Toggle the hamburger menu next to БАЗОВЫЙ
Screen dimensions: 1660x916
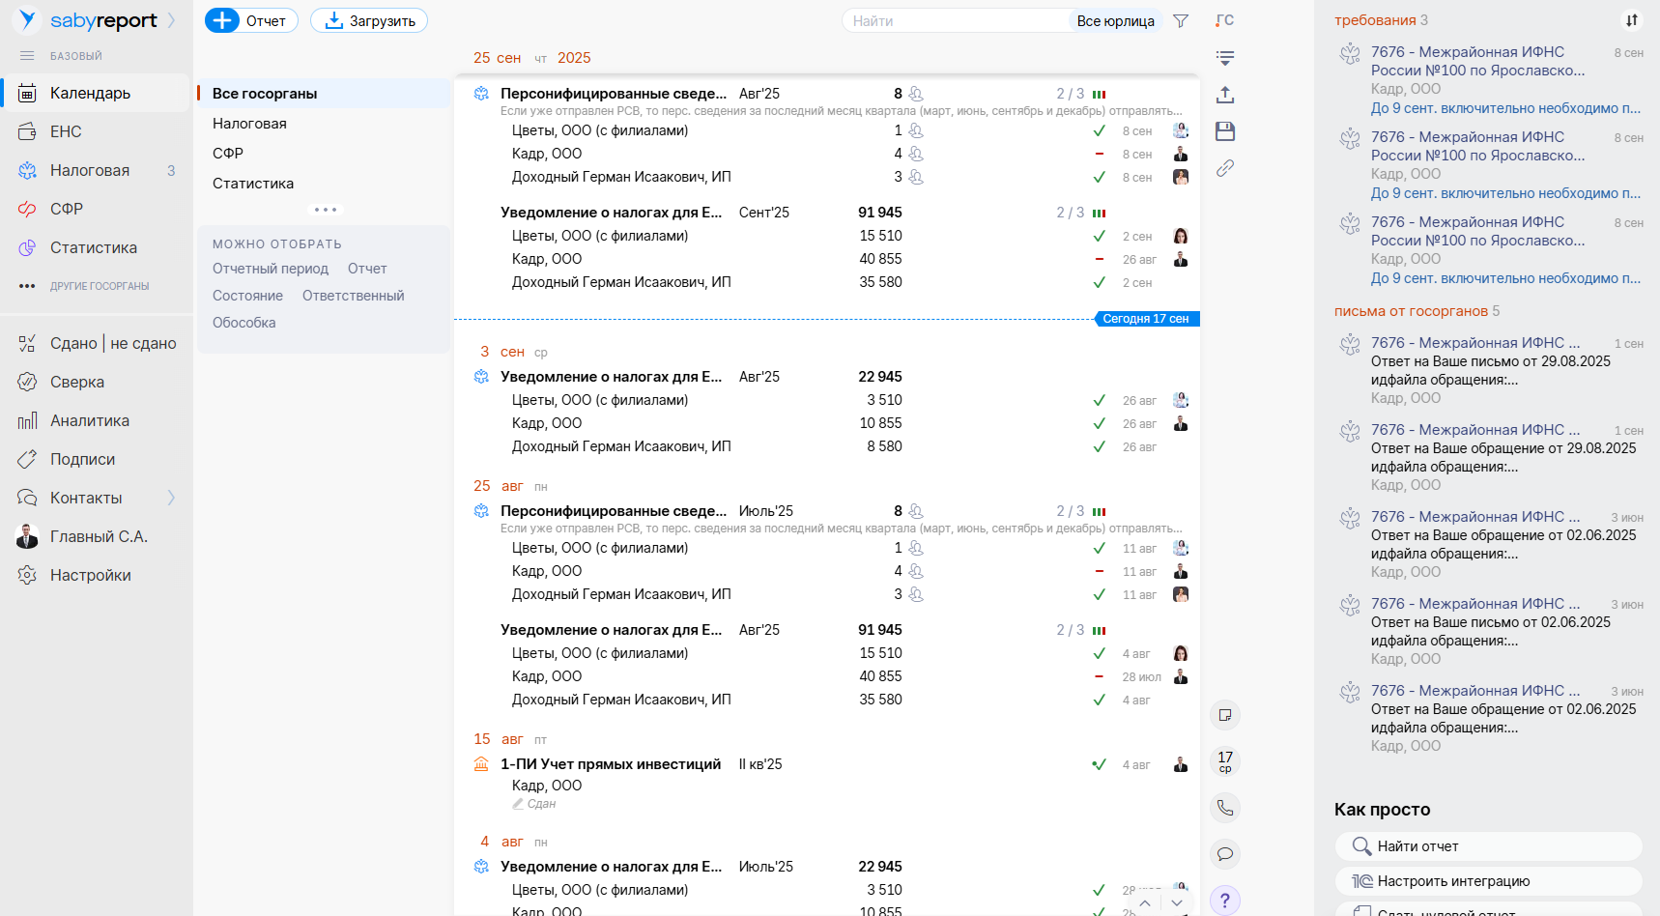coord(27,56)
